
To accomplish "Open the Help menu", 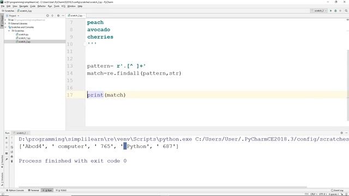I will tap(80, 6).
